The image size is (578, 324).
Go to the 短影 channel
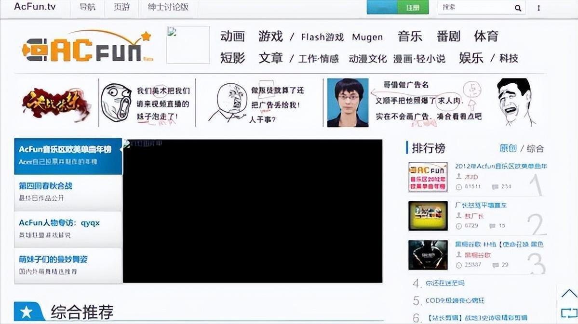233,58
